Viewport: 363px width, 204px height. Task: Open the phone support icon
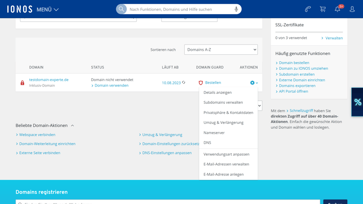(308, 9)
